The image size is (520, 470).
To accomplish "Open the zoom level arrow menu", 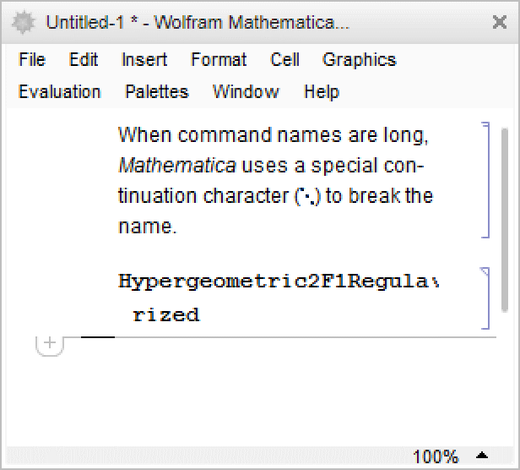I will (x=481, y=456).
